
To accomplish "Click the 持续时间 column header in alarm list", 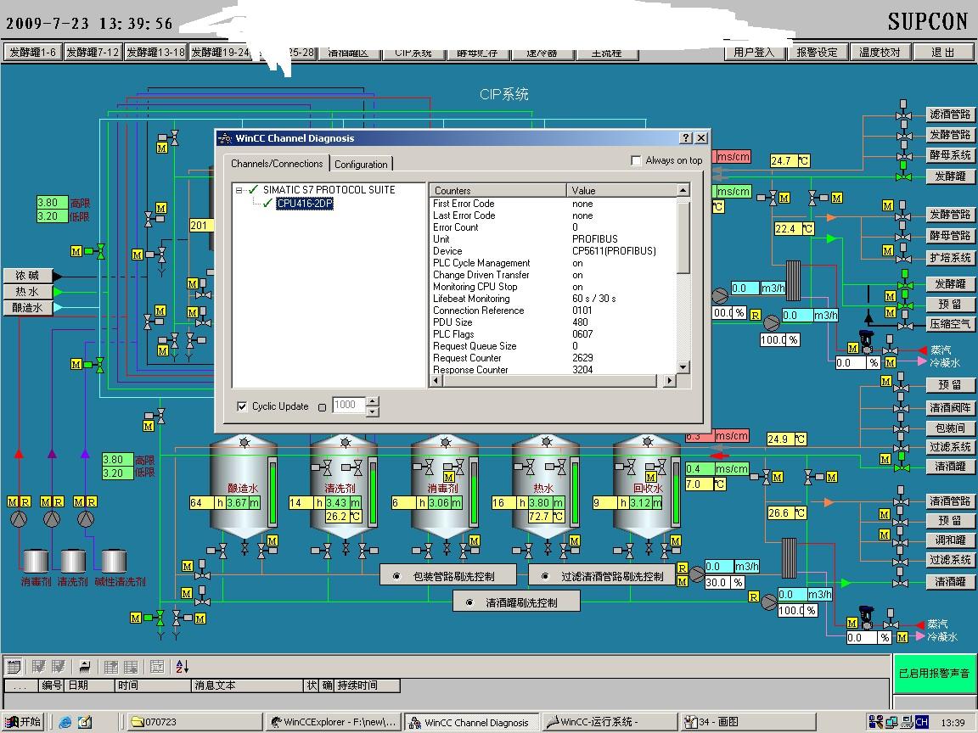I will [x=367, y=685].
